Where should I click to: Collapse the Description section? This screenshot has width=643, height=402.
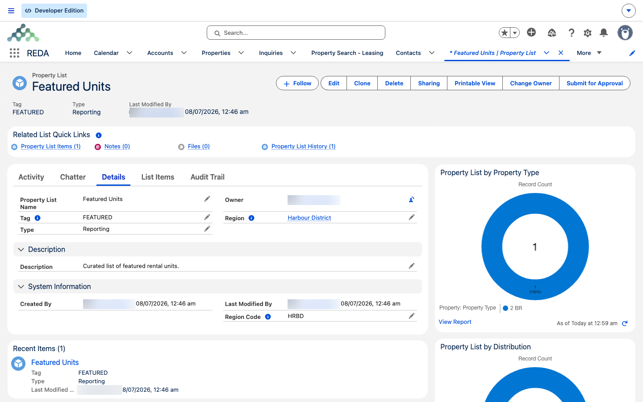21,249
